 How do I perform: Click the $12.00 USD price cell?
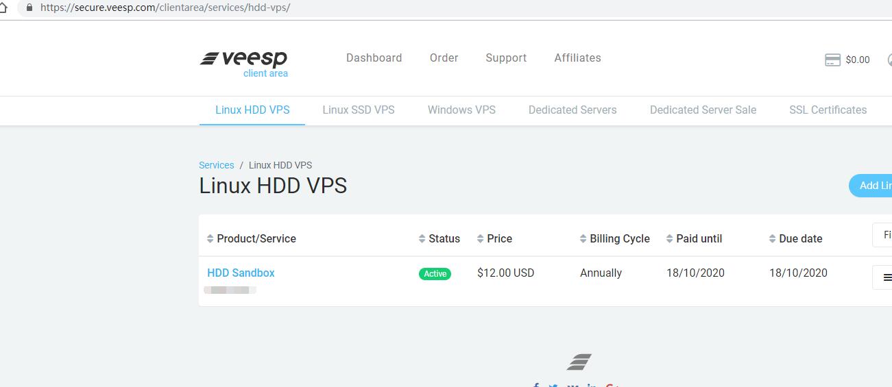[x=506, y=273]
